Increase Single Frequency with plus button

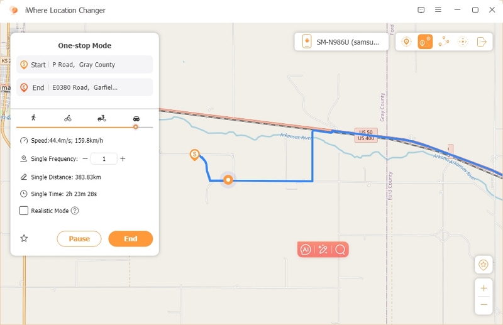point(123,159)
